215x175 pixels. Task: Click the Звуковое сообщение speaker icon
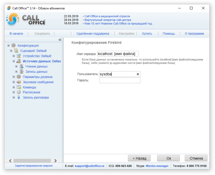coord(19,82)
